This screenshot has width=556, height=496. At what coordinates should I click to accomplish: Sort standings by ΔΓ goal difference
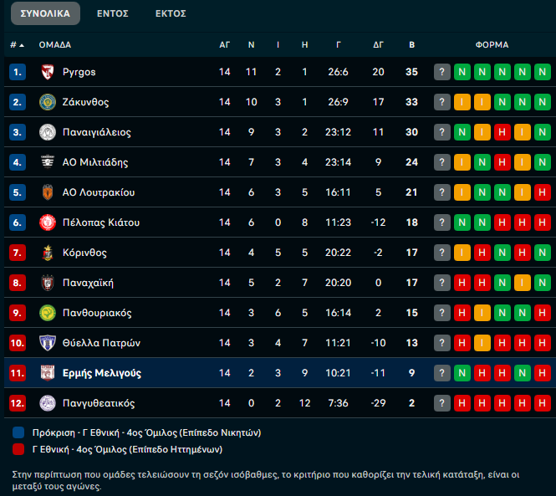point(378,44)
